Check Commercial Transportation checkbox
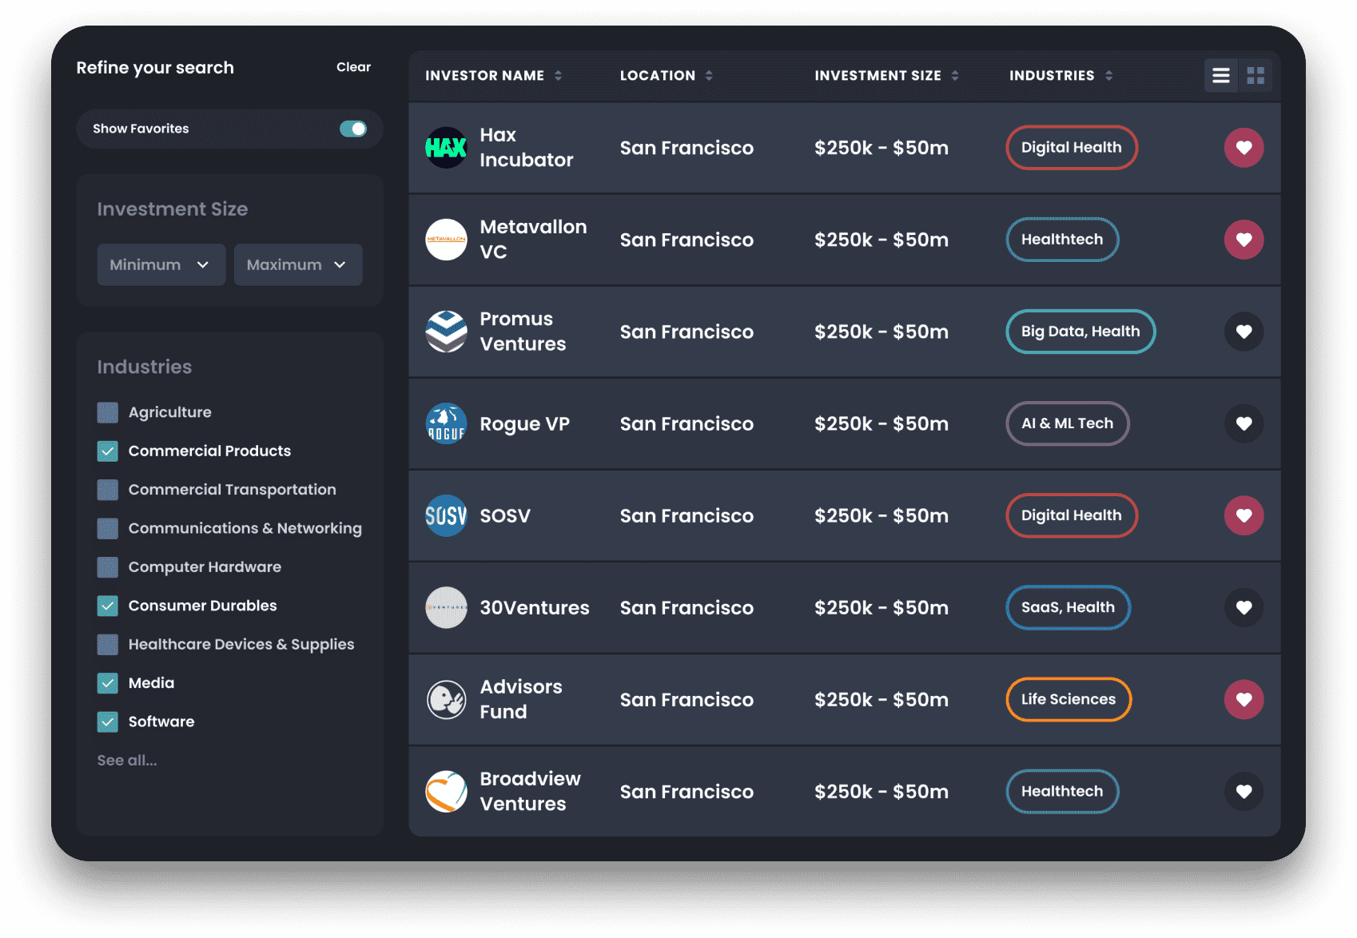The width and height of the screenshot is (1357, 938). 107,490
